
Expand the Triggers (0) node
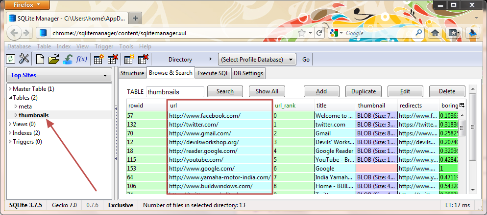click(10, 142)
